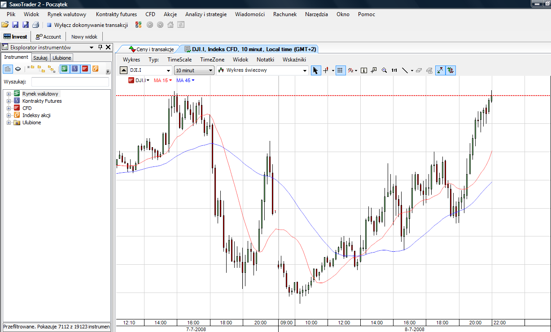Viewport: 551px width, 332px height.
Task: Click the Wyszukaj search input field
Action: [70, 82]
